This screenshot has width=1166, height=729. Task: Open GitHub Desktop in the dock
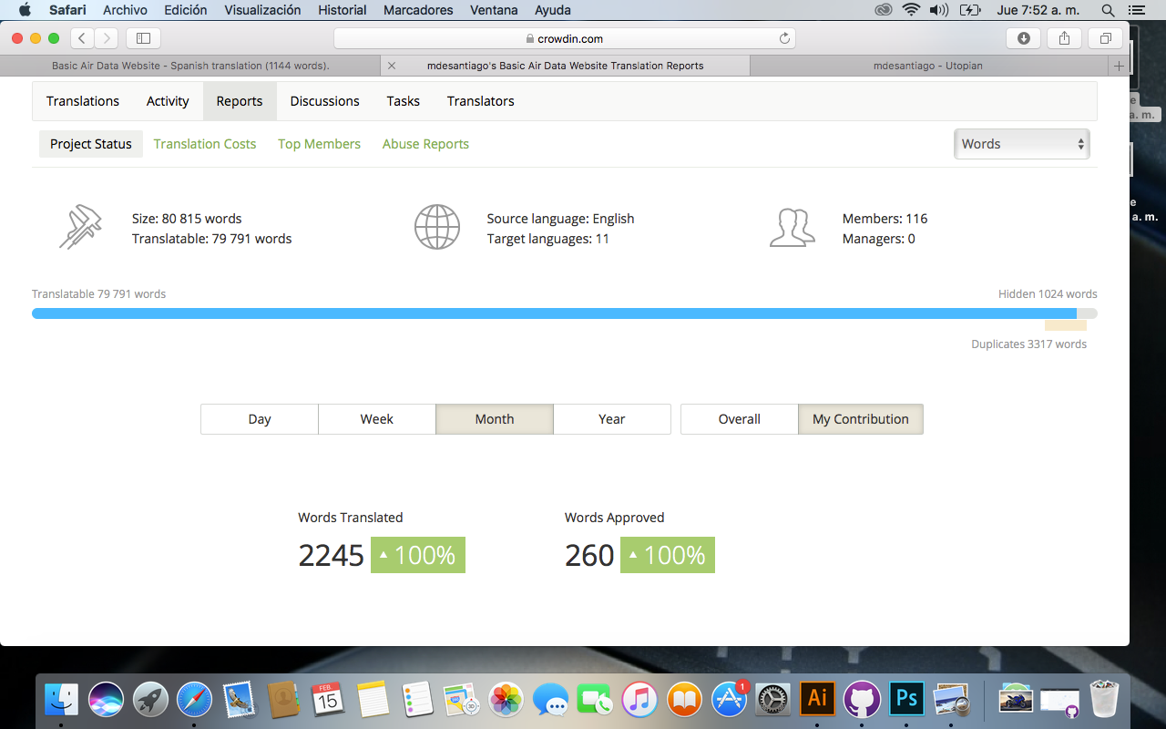(862, 699)
